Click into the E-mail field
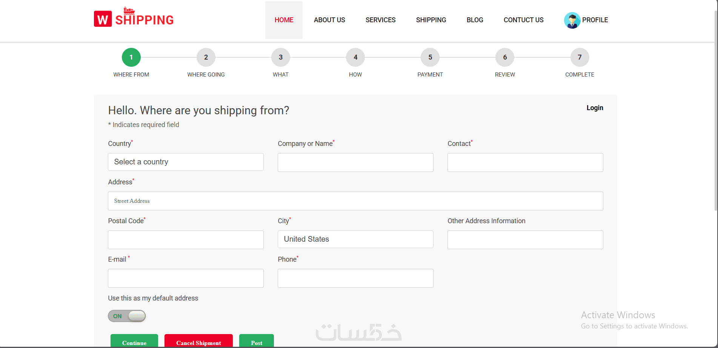This screenshot has height=348, width=718. 186,278
